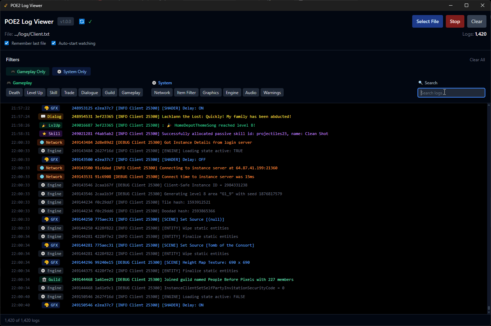The image size is (491, 326).
Task: Click Engine tag on InstanceClientSetSelfPartyInvitationSecurityCode row
Action: (51, 288)
